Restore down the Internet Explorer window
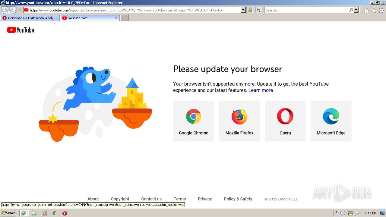The height and width of the screenshot is (217, 386). (x=377, y=3)
